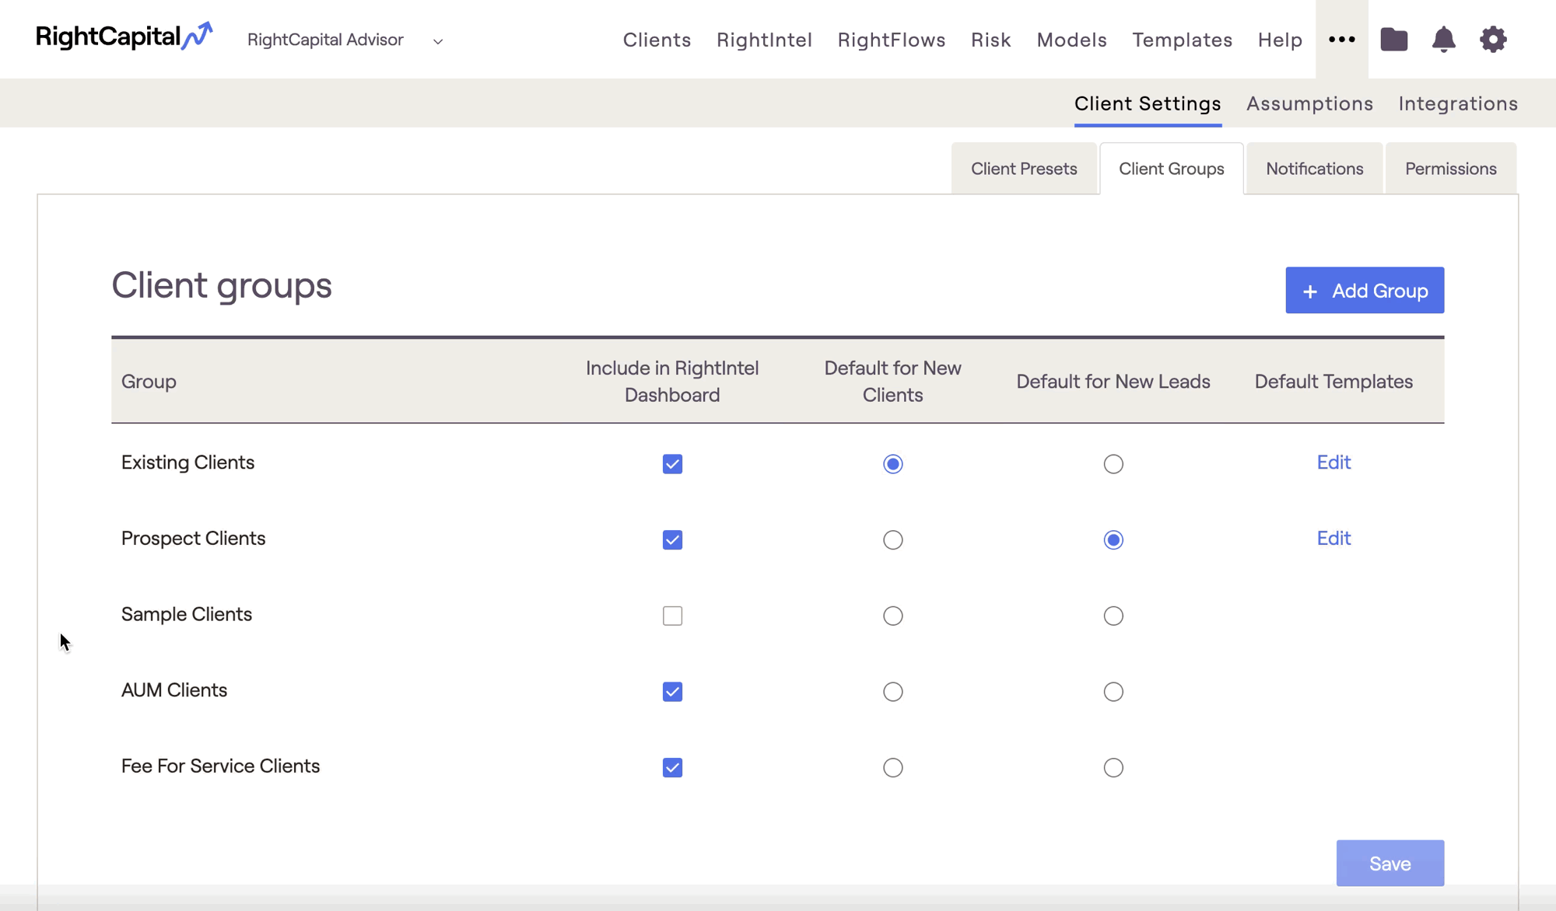
Task: Set Prospect Clients as default for new clients
Action: click(892, 540)
